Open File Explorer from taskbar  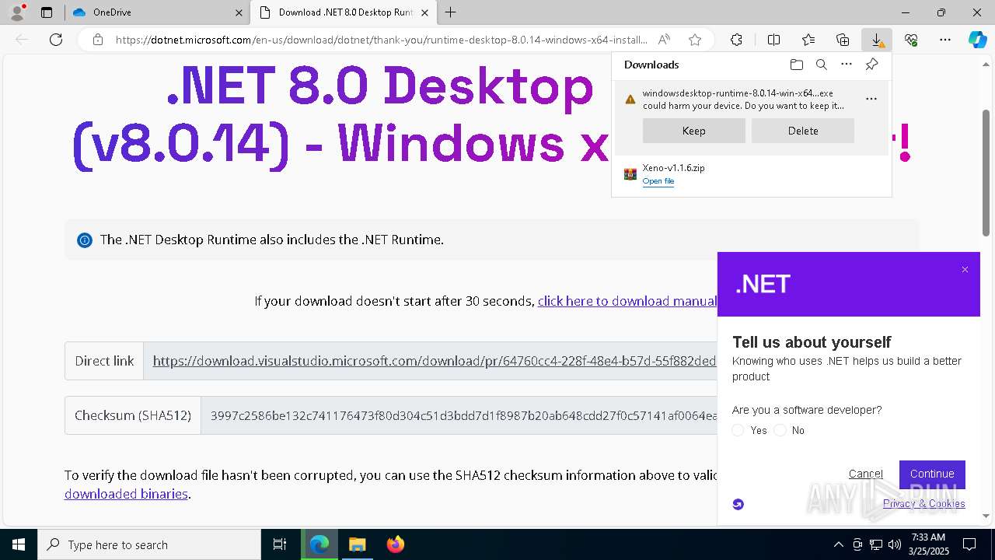pyautogui.click(x=357, y=544)
